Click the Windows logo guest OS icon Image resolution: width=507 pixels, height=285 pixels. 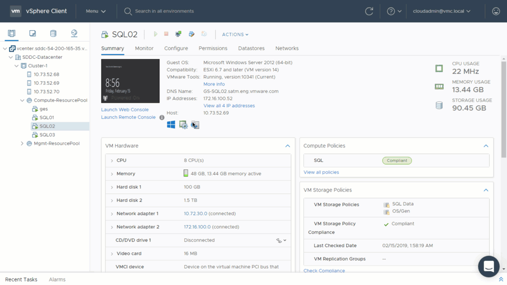click(x=171, y=124)
